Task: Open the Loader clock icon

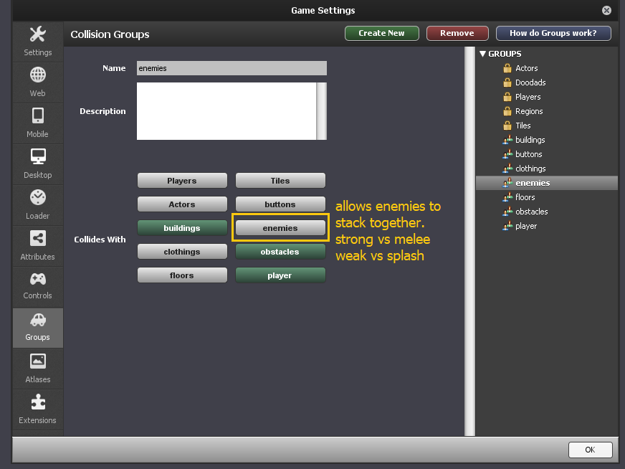Action: (37, 197)
